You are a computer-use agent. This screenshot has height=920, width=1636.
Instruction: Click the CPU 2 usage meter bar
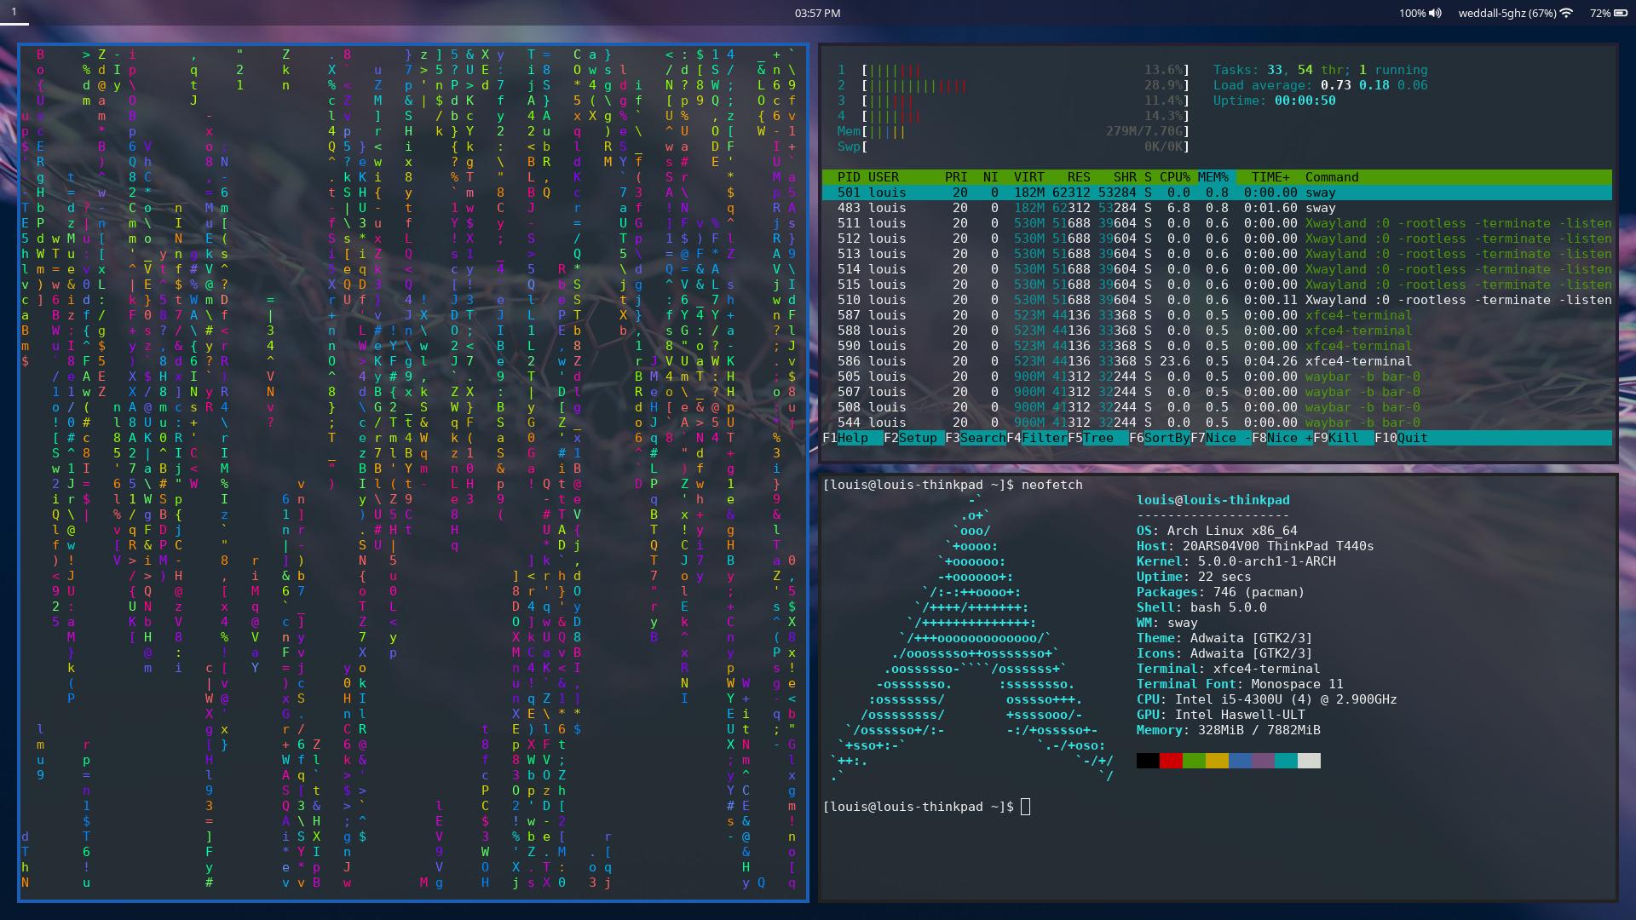[x=1014, y=85]
